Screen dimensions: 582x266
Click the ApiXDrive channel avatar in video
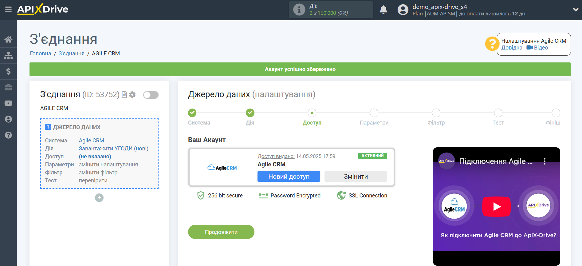(446, 161)
